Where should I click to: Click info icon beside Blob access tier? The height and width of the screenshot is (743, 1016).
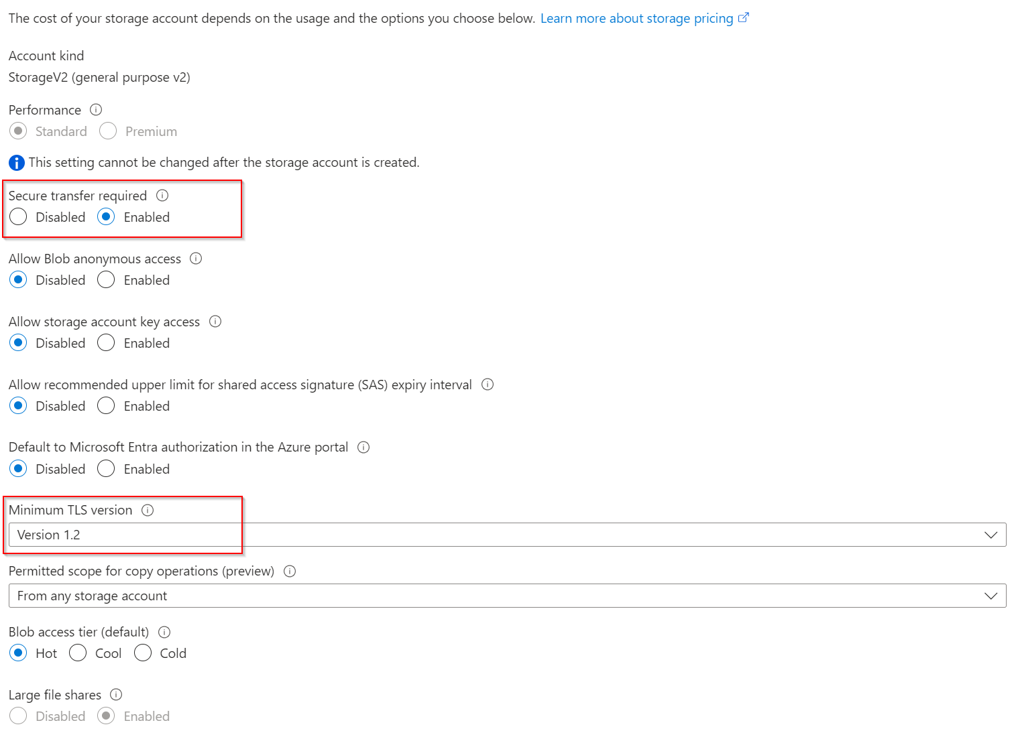(164, 632)
